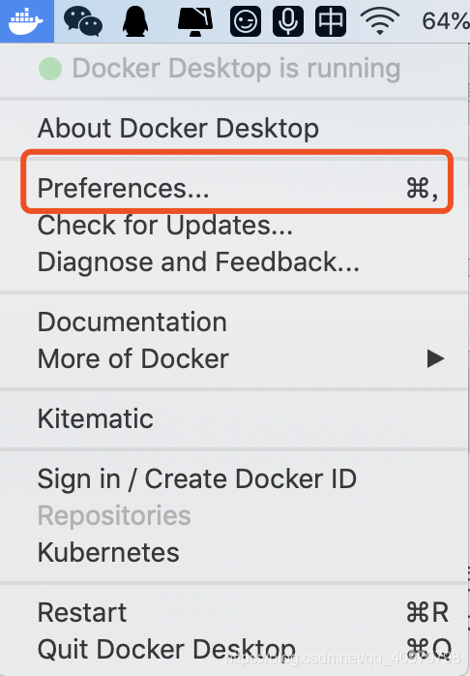Open the display monitor icon in menu bar
The width and height of the screenshot is (470, 676).
195,21
